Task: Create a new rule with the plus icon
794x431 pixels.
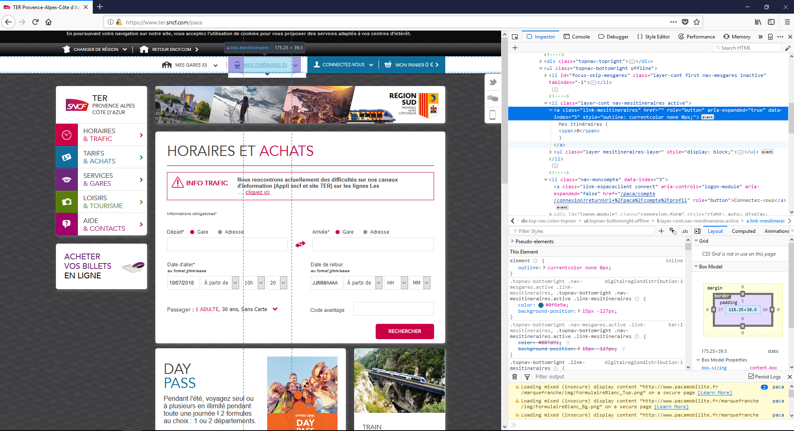Action: pos(661,231)
